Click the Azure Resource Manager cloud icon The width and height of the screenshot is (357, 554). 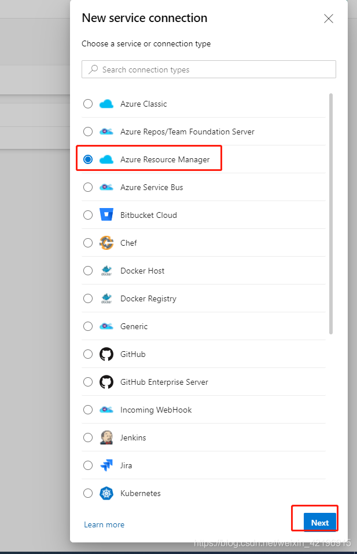click(x=106, y=159)
